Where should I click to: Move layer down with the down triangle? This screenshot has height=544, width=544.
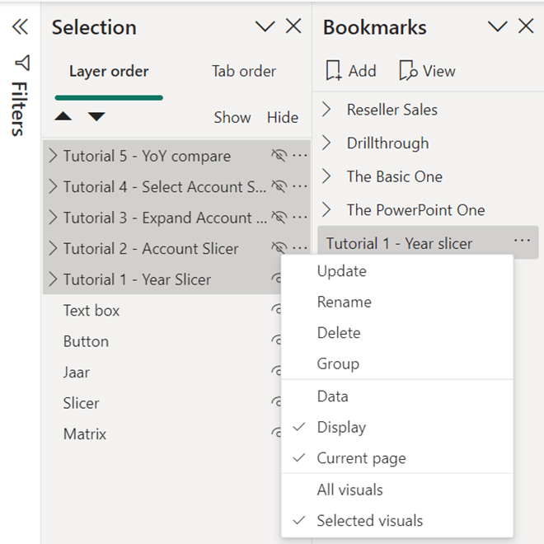[x=96, y=117]
